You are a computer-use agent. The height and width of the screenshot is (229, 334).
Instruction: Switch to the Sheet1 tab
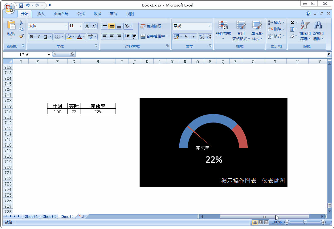(x=31, y=217)
